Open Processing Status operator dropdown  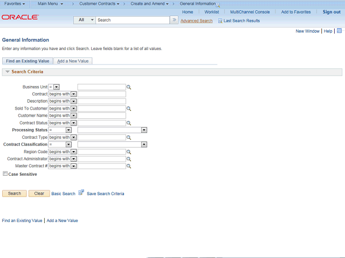(68, 130)
